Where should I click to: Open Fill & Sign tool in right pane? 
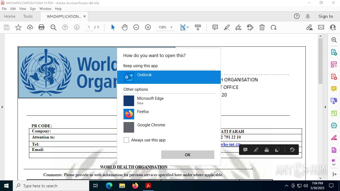(334, 138)
